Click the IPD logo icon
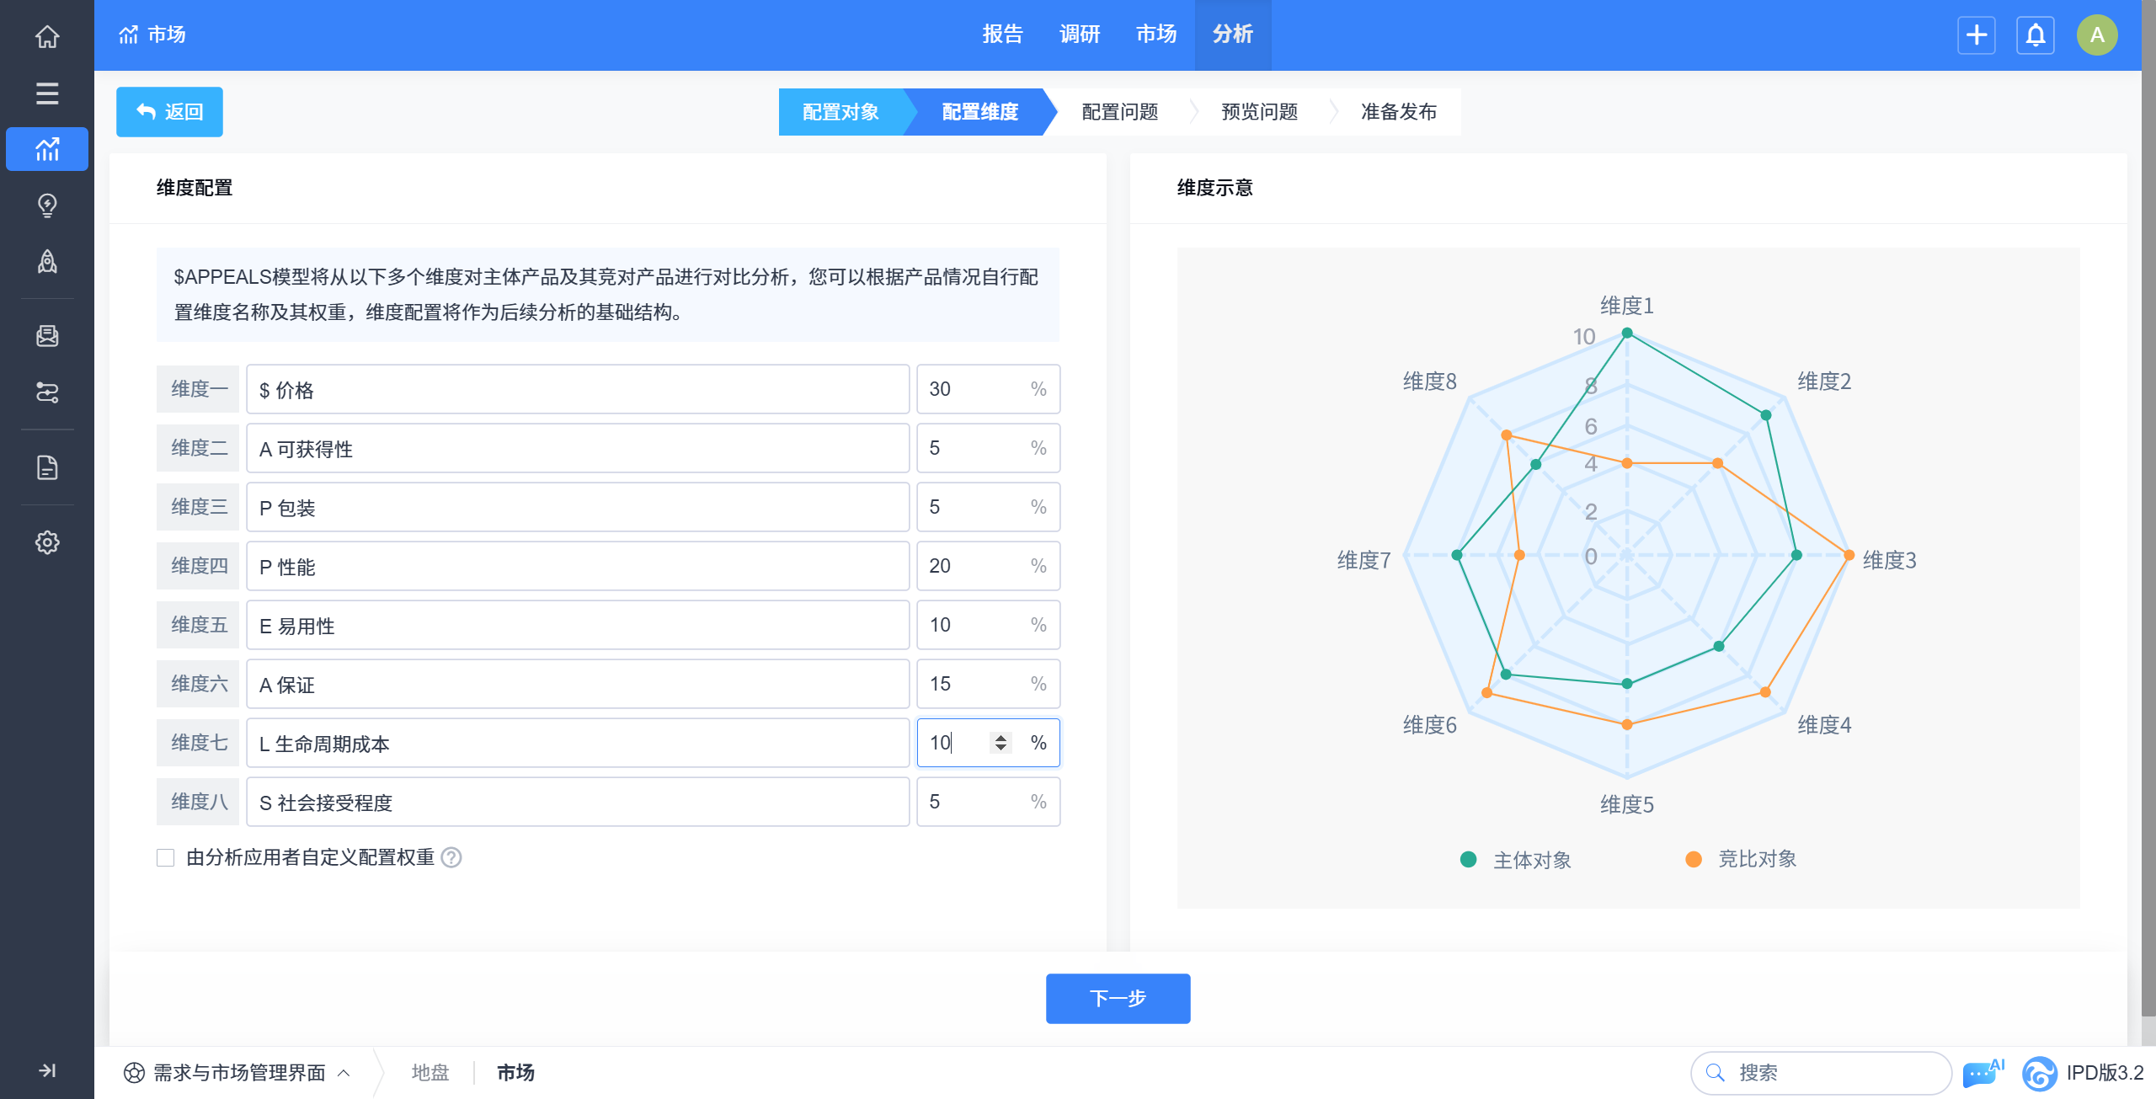The height and width of the screenshot is (1099, 2156). point(2039,1073)
